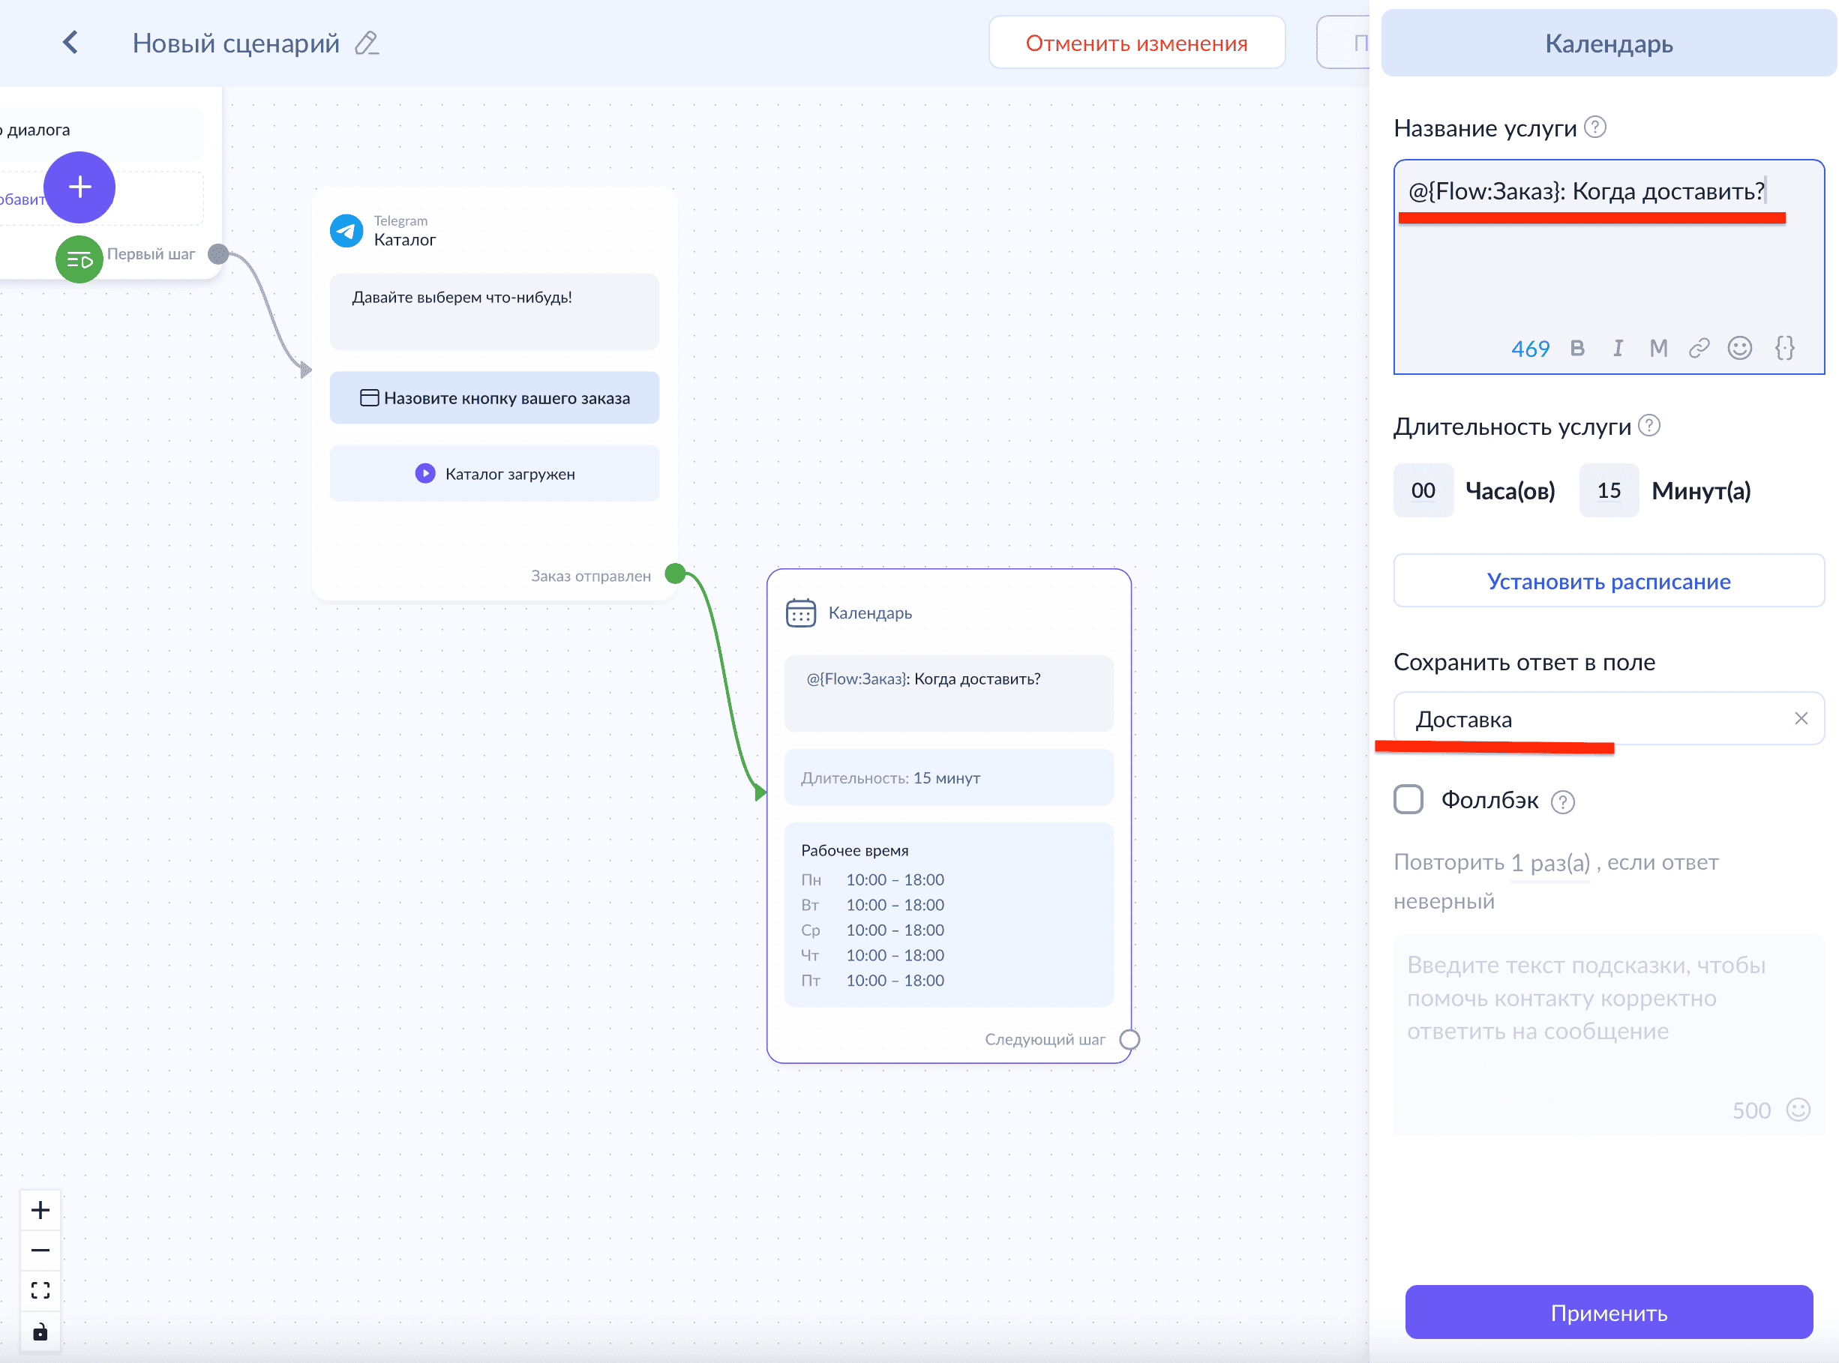Toggle canvas lock

pyautogui.click(x=40, y=1332)
